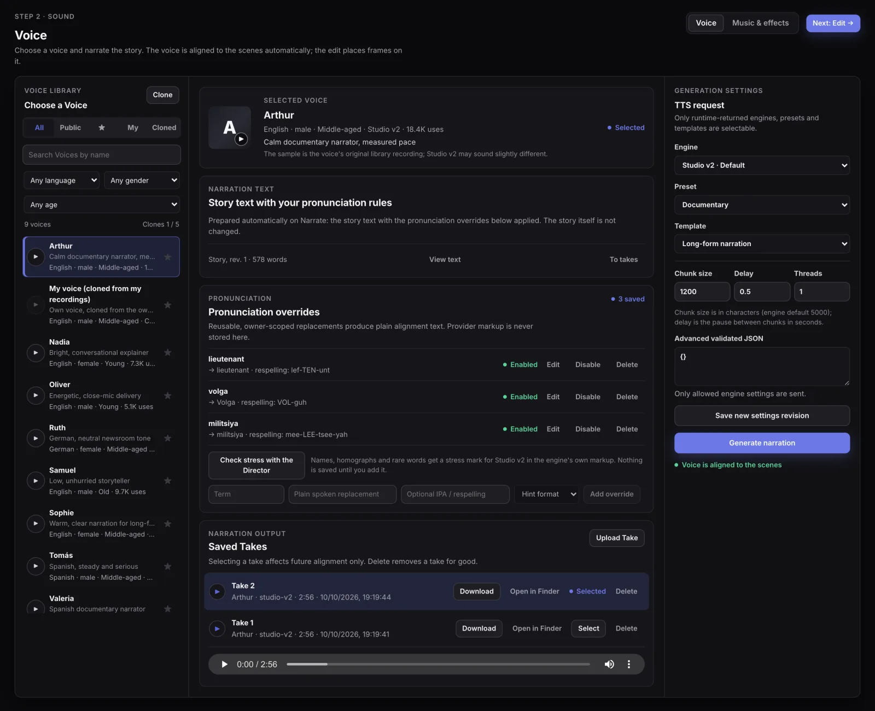Seek on the audio player progress bar

[x=438, y=664]
